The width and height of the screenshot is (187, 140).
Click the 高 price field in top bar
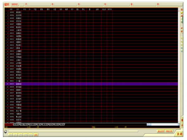(x=64, y=4)
